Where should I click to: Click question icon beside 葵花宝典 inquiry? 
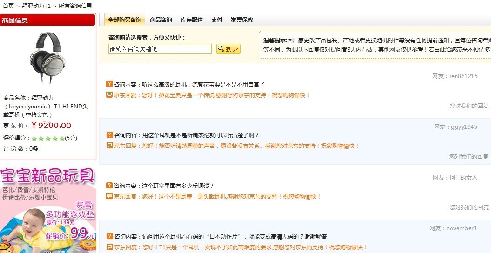109,84
